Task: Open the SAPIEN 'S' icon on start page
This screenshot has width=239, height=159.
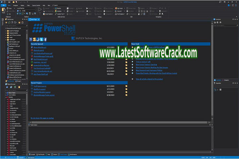Action: (x=35, y=39)
